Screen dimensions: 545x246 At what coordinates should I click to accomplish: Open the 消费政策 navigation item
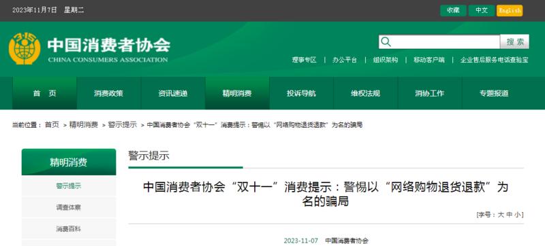108,93
